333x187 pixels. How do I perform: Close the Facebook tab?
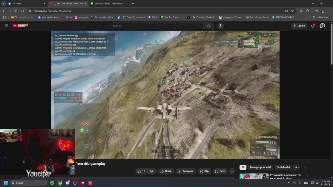pyautogui.click(x=44, y=4)
